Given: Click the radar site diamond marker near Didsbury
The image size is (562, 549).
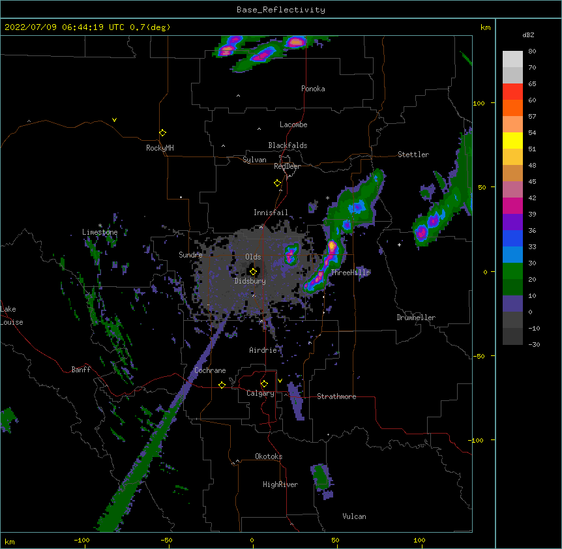Looking at the screenshot, I should point(253,272).
